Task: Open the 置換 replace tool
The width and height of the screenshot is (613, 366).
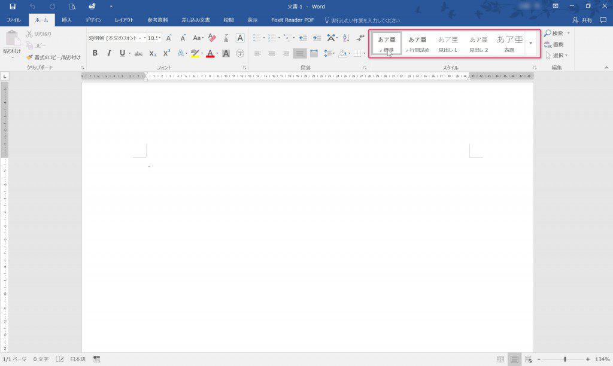Action: tap(554, 44)
